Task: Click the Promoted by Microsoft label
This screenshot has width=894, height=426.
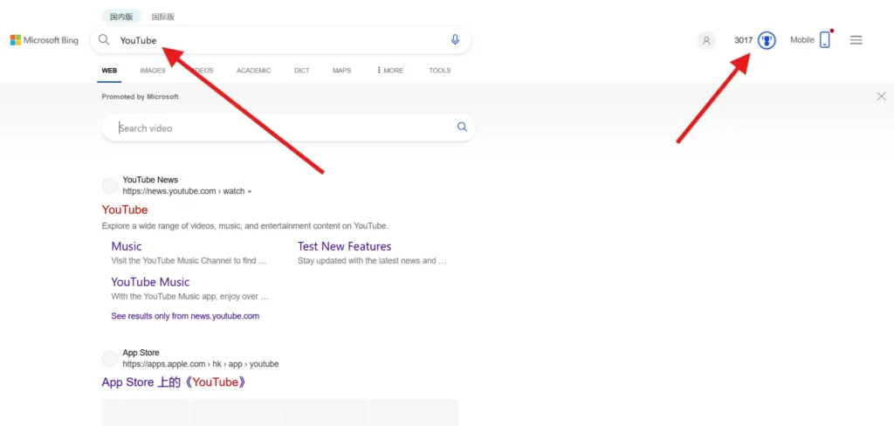Action: coord(141,96)
